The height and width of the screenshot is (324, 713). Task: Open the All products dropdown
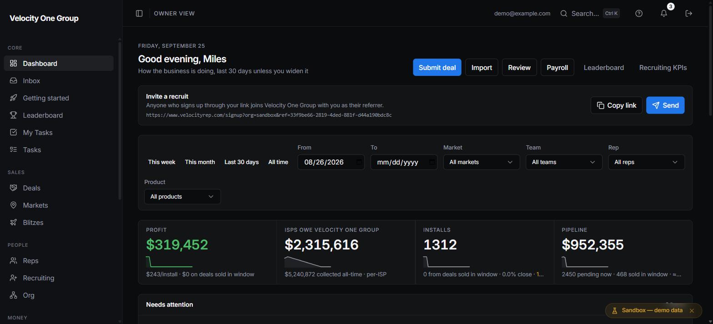[x=182, y=197]
